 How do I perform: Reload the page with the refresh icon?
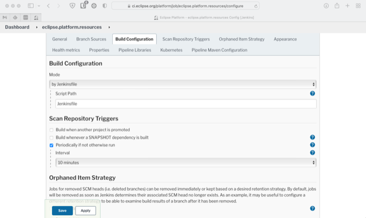(256, 6)
